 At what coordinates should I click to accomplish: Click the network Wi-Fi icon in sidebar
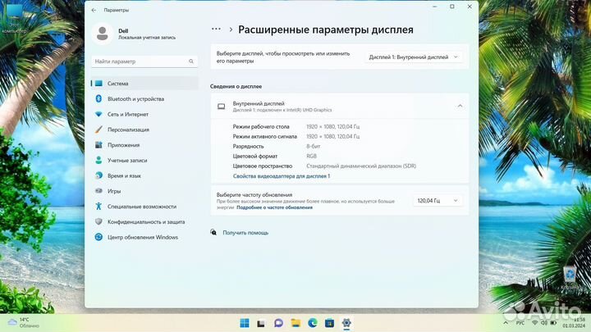98,114
